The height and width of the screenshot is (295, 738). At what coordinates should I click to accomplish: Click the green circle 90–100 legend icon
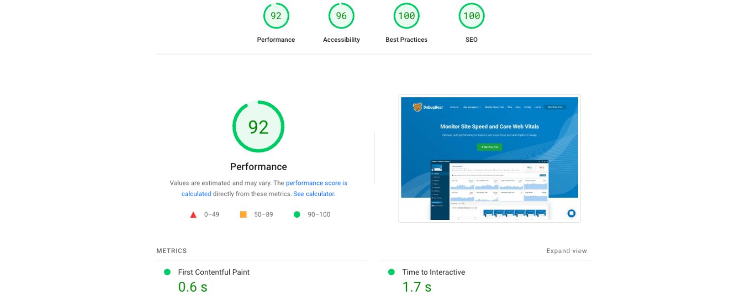(x=297, y=214)
